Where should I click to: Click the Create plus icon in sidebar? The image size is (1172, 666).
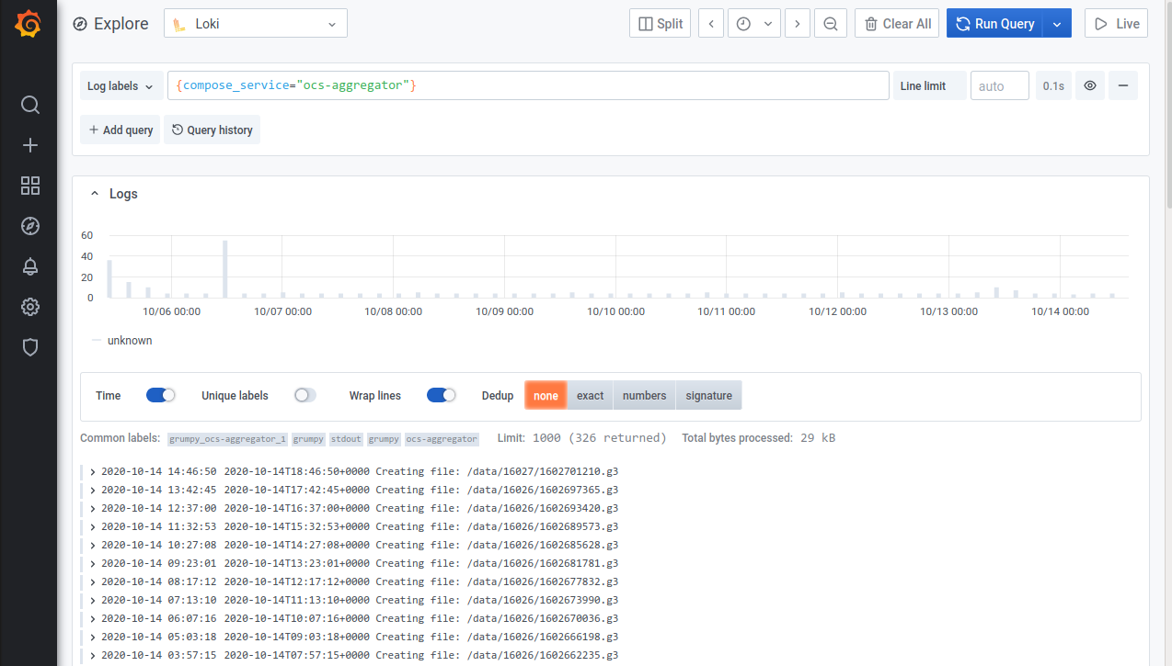pos(30,145)
